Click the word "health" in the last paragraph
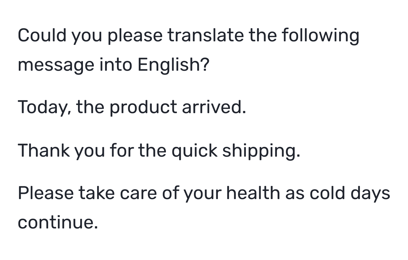408x260 pixels. (254, 193)
